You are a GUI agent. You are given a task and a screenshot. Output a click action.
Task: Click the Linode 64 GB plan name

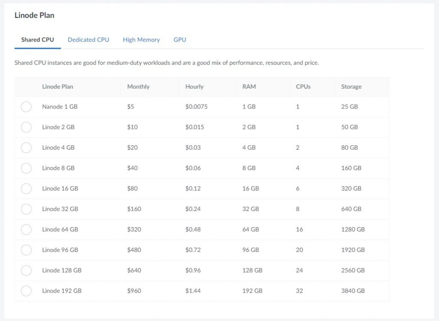(60, 229)
